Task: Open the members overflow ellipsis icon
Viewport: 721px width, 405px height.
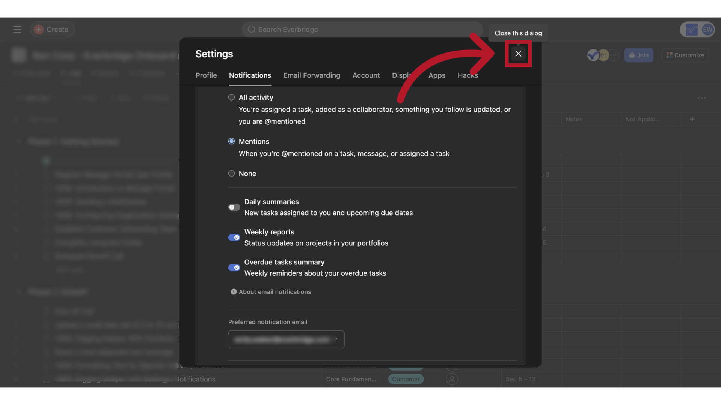Action: point(614,55)
